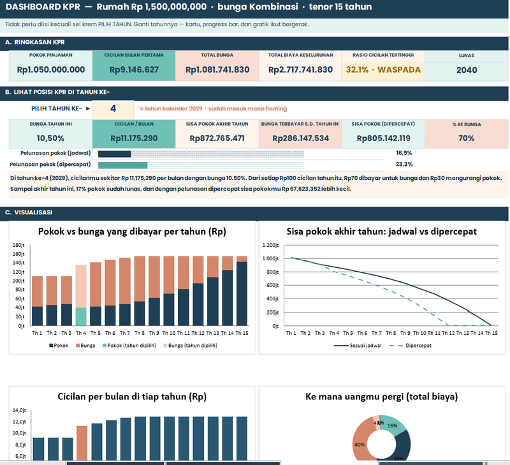This screenshot has width=510, height=465.
Task: Click the Pelunasan pokok (dipercepat) progress bar
Action: tap(201, 165)
